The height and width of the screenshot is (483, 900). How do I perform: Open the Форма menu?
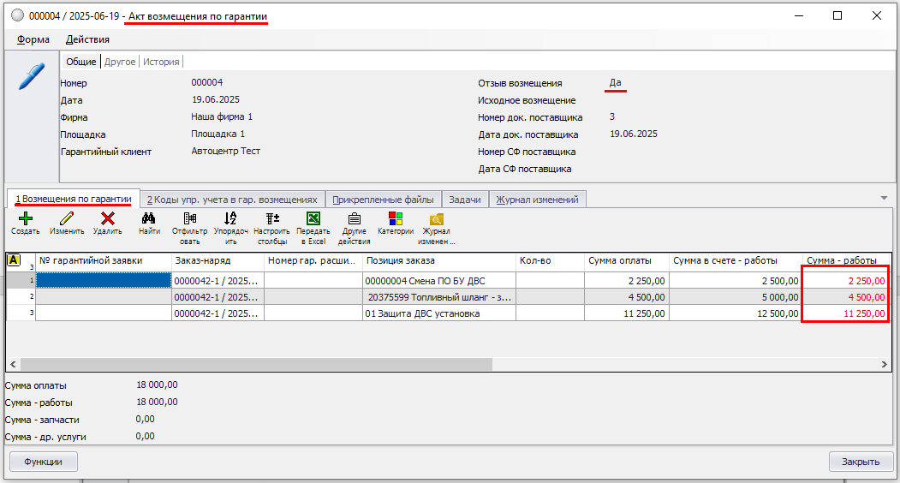pos(33,39)
